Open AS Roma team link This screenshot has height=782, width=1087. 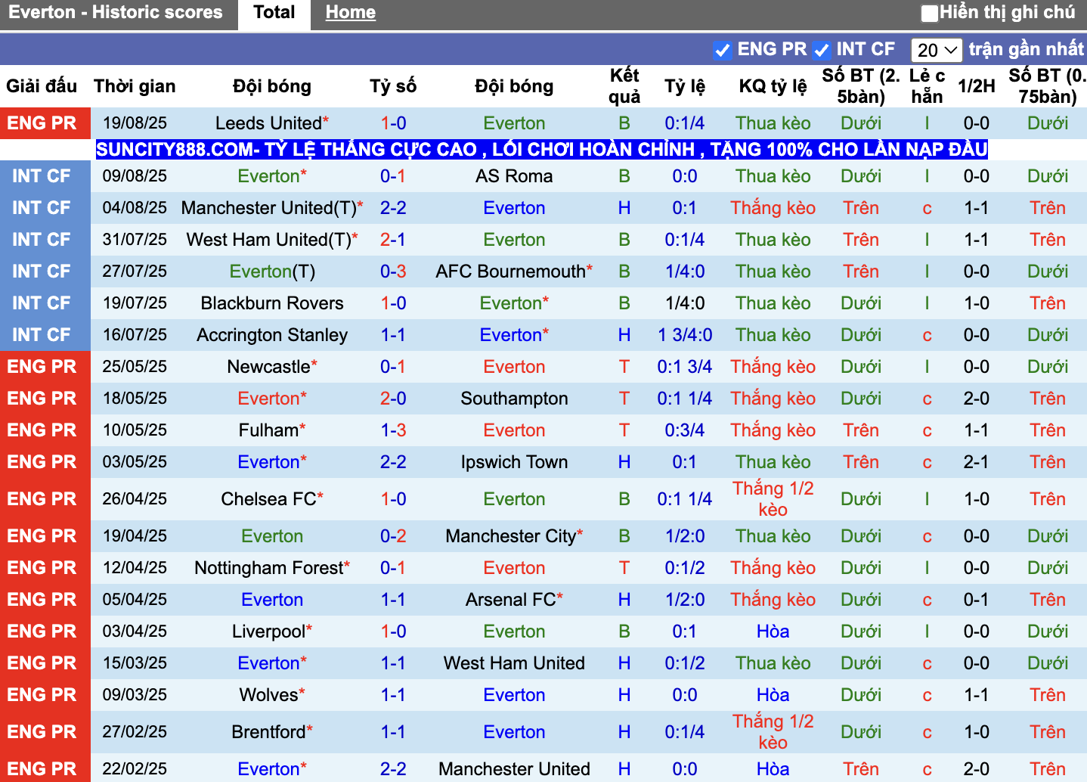(x=514, y=176)
